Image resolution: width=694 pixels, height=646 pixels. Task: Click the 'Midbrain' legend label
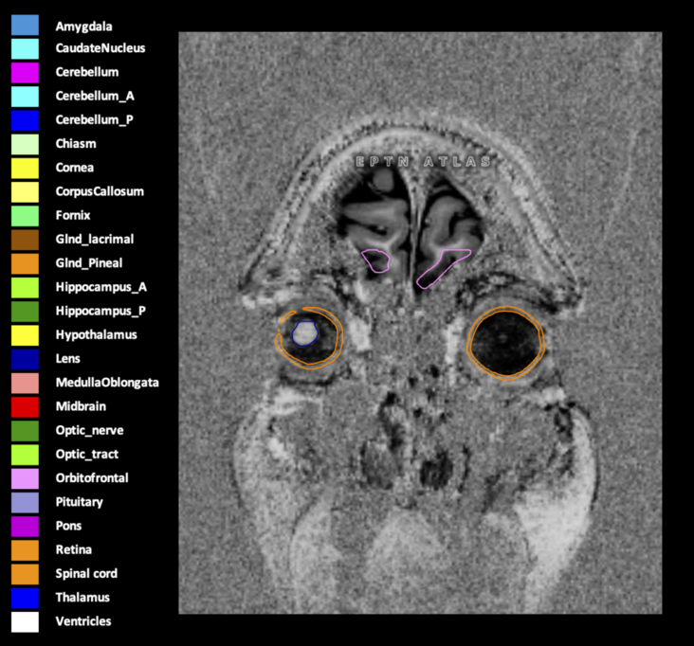81,406
